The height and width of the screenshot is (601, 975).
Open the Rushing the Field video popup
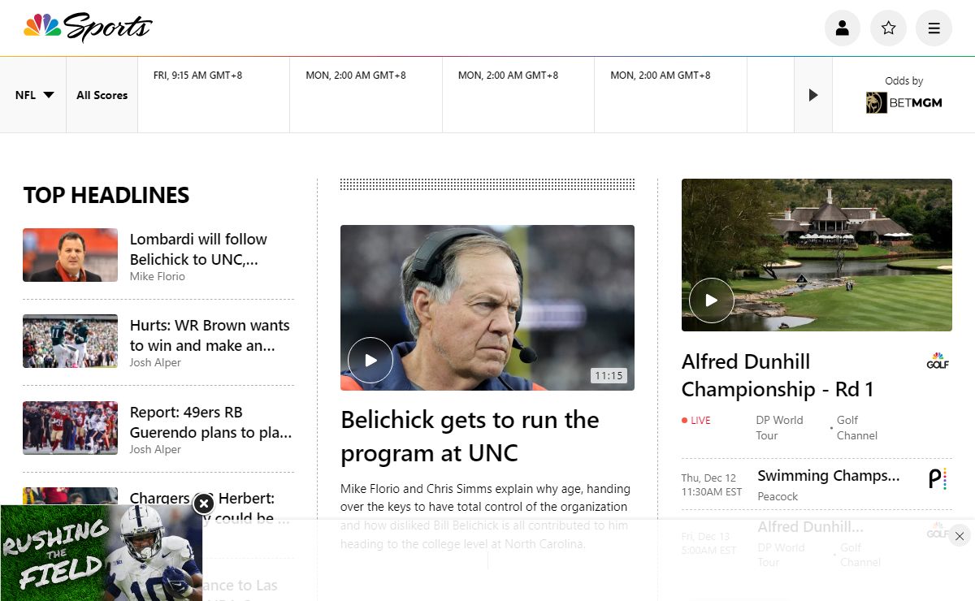pyautogui.click(x=101, y=553)
